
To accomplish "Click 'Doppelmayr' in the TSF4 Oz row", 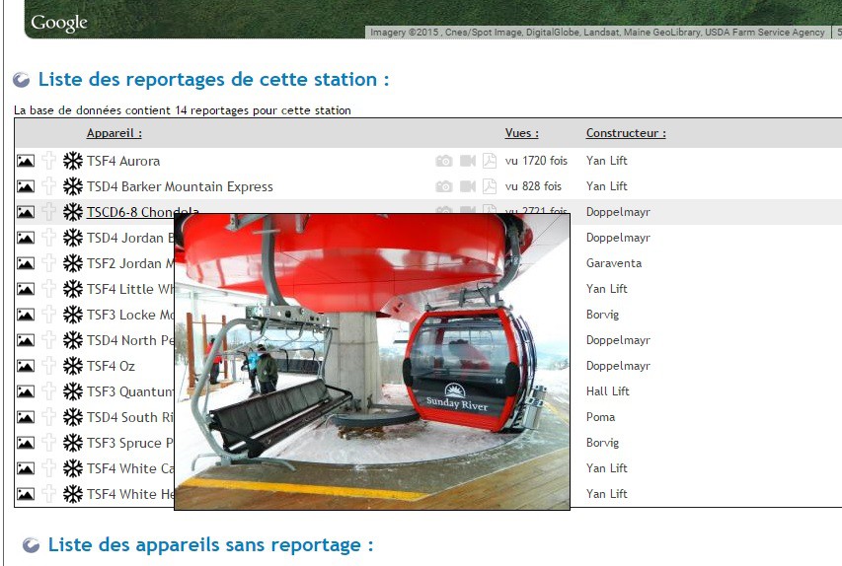I will [x=618, y=366].
